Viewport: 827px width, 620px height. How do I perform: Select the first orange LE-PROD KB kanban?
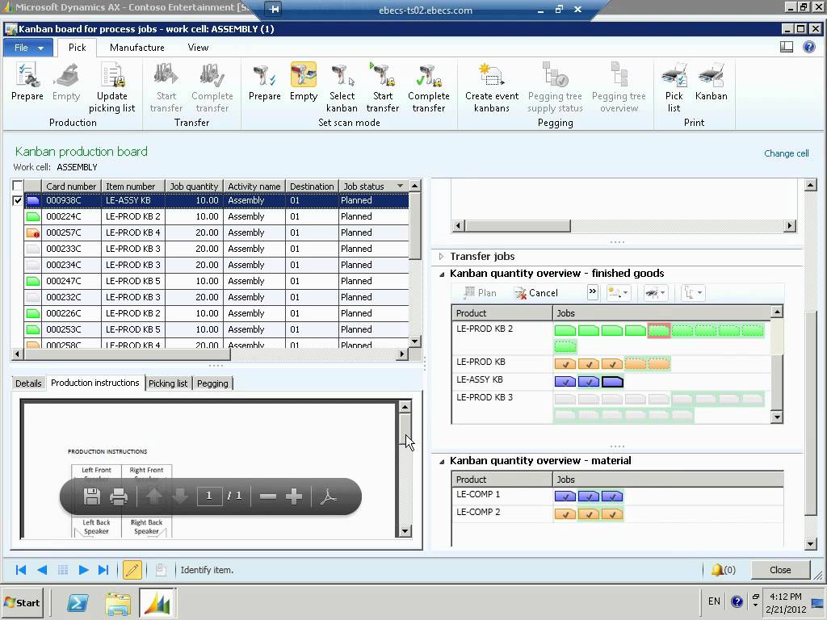click(565, 364)
